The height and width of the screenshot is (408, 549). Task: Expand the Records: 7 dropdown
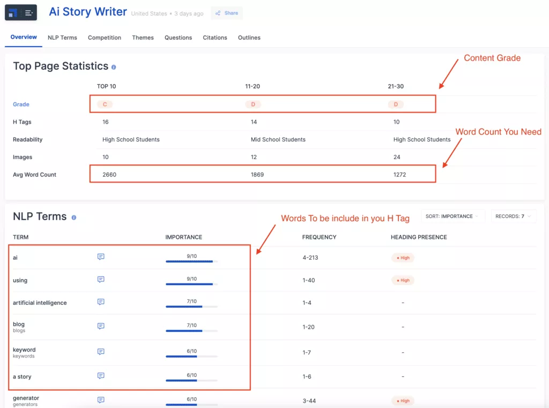(x=513, y=216)
